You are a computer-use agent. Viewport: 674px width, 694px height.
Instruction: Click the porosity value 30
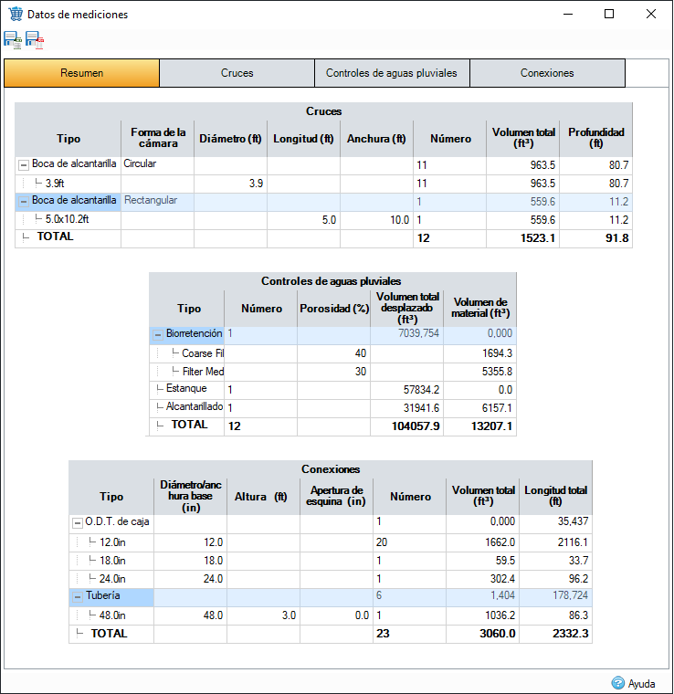[334, 372]
